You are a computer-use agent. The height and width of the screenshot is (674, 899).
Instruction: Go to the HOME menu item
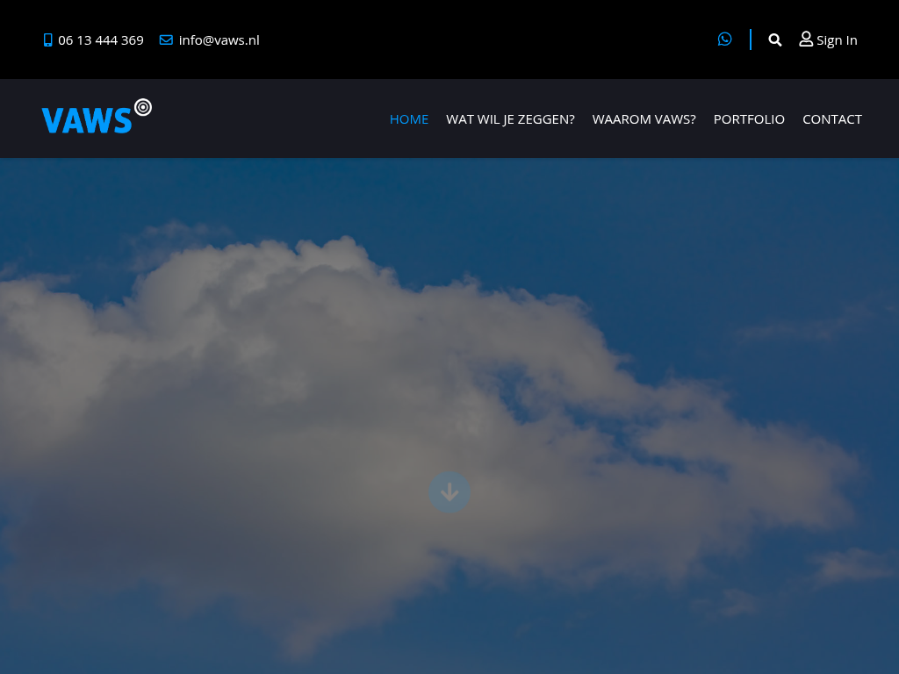[x=409, y=119]
